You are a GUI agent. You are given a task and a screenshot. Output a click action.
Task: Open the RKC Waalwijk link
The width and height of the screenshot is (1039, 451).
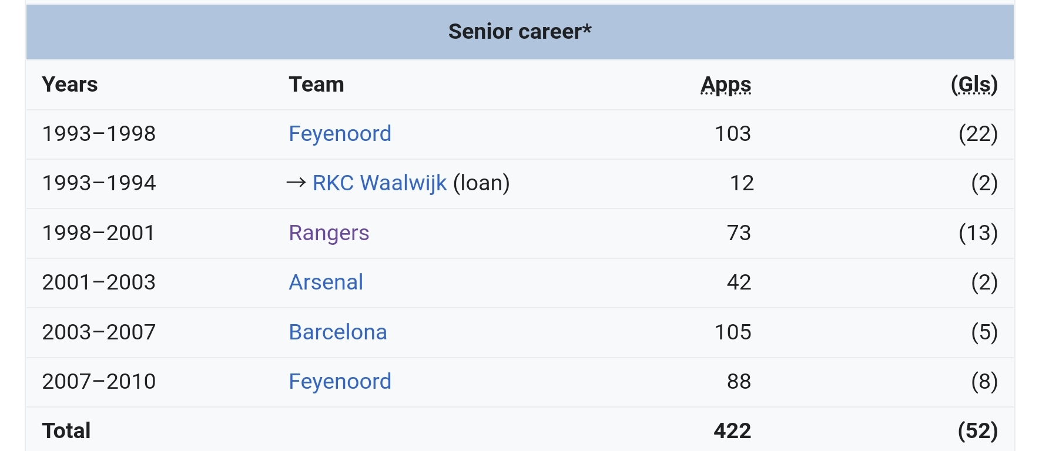pos(379,183)
